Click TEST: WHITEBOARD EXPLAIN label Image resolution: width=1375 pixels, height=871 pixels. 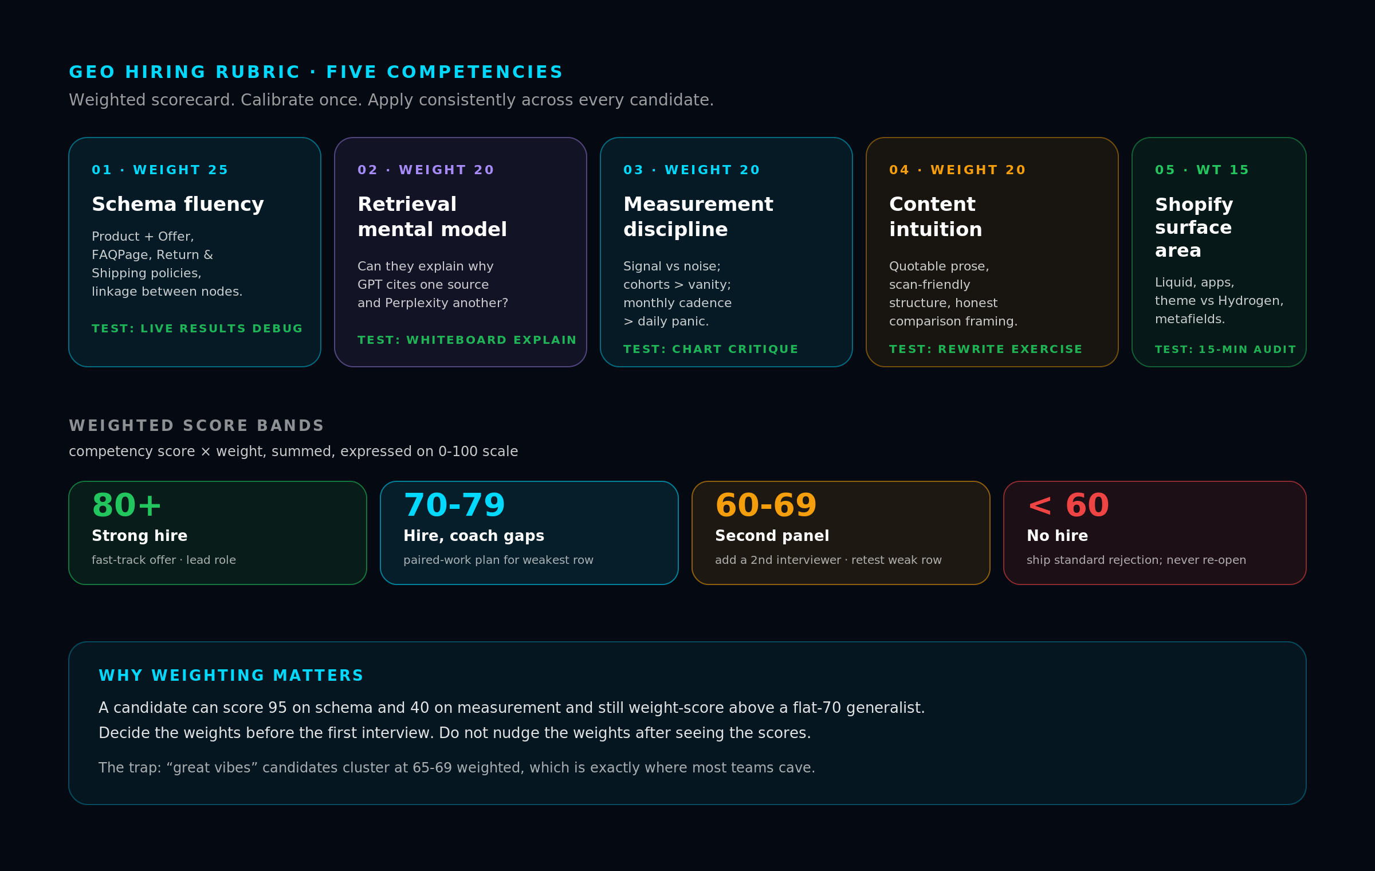(467, 340)
